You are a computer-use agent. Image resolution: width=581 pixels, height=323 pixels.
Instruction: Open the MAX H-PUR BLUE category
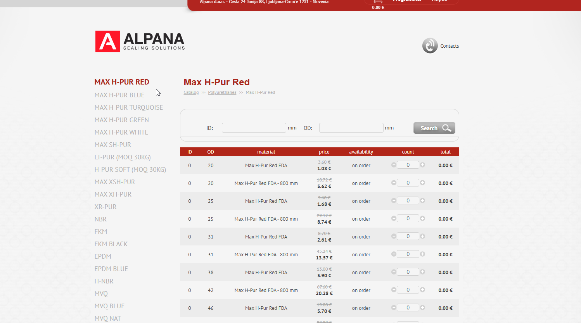(119, 95)
